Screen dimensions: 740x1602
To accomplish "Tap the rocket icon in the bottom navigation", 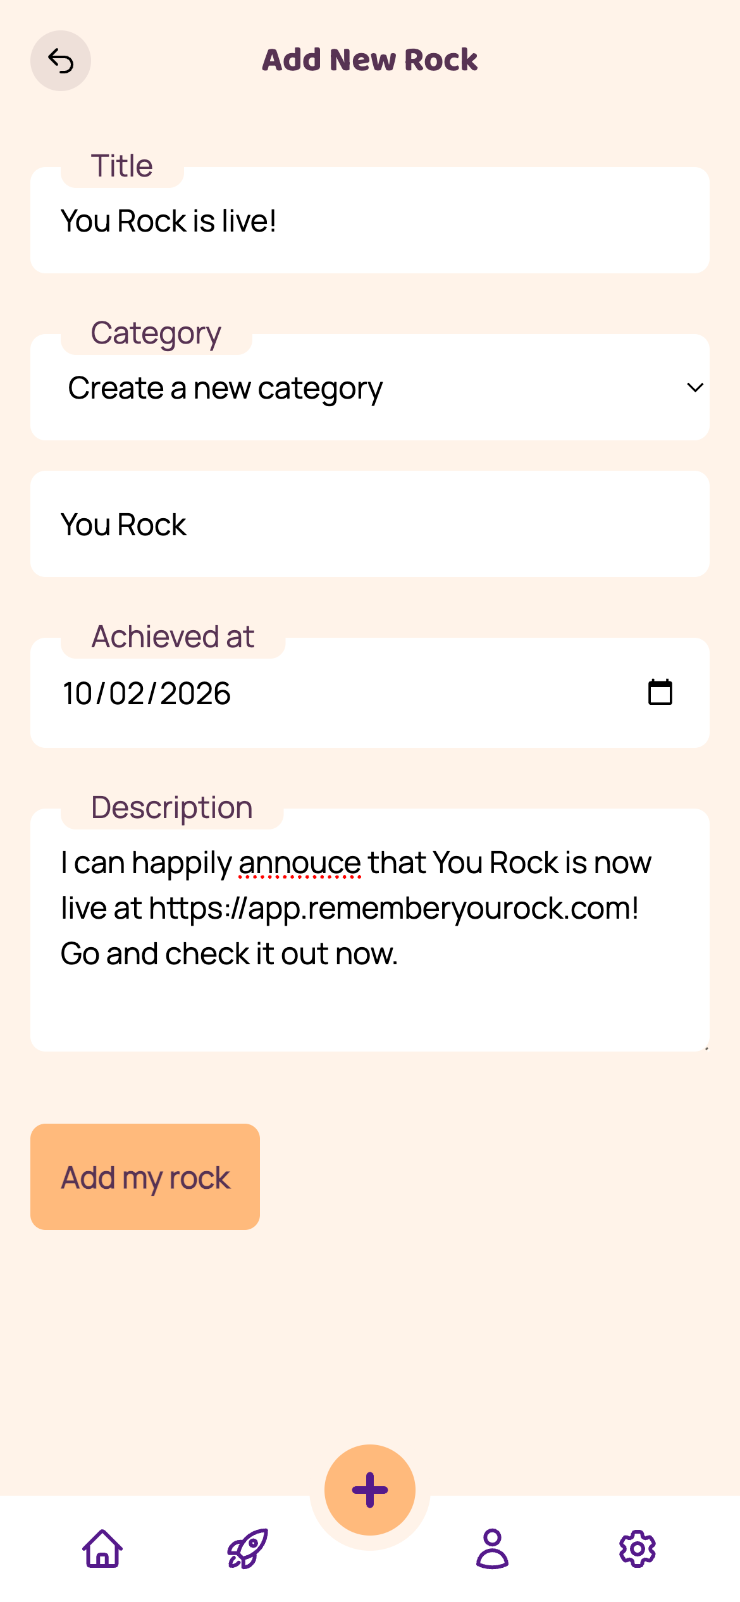I will click(x=248, y=1549).
